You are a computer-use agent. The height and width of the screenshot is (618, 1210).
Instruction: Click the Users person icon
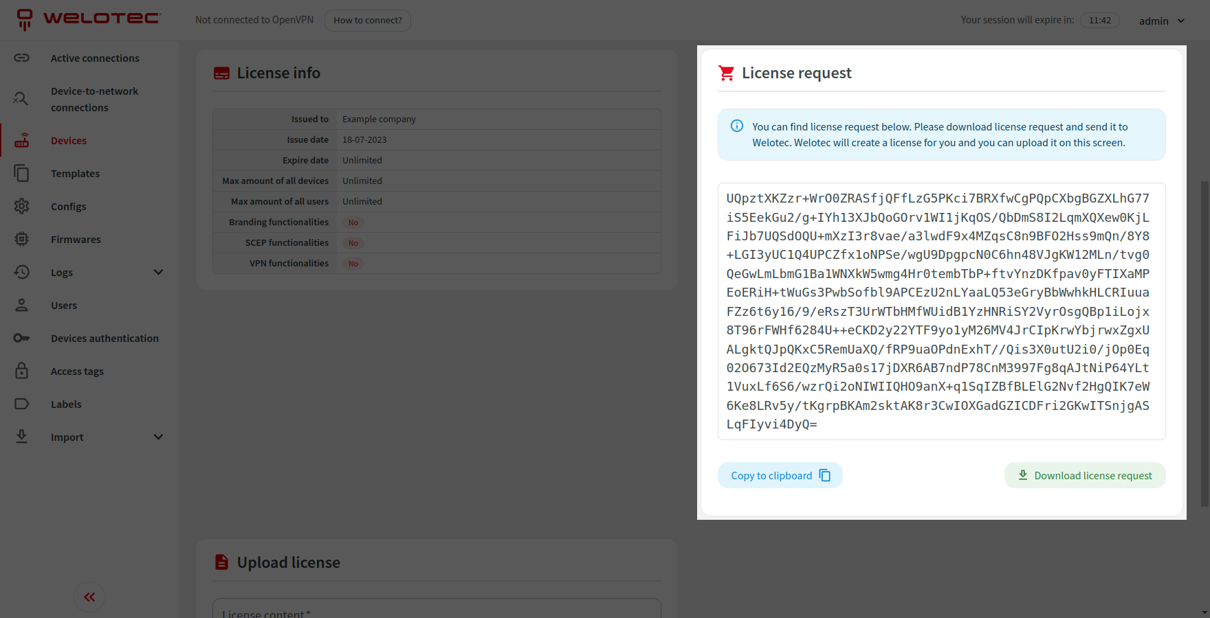pos(21,305)
